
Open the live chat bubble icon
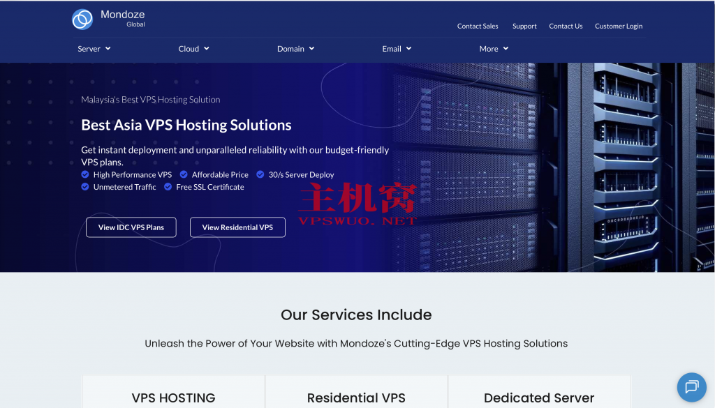[x=691, y=387]
